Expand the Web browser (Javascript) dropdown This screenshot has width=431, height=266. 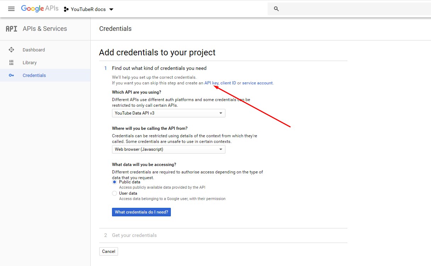coord(168,149)
